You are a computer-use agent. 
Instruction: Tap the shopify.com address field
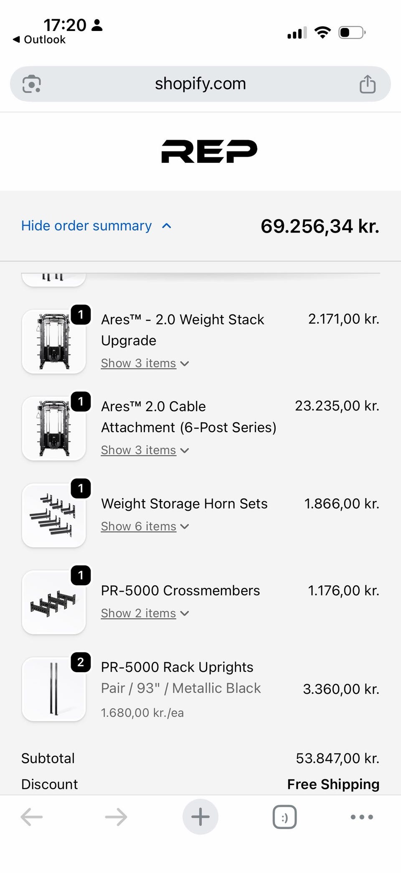tap(200, 84)
